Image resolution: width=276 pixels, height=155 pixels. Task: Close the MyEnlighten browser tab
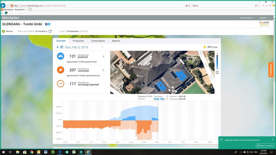point(27,9)
